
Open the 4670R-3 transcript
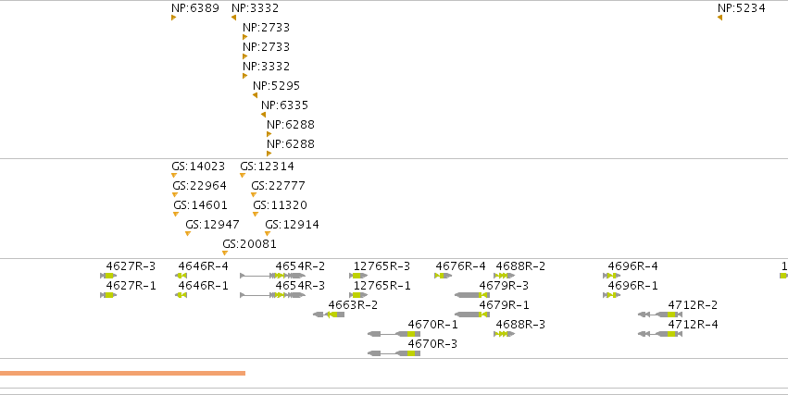[394, 353]
